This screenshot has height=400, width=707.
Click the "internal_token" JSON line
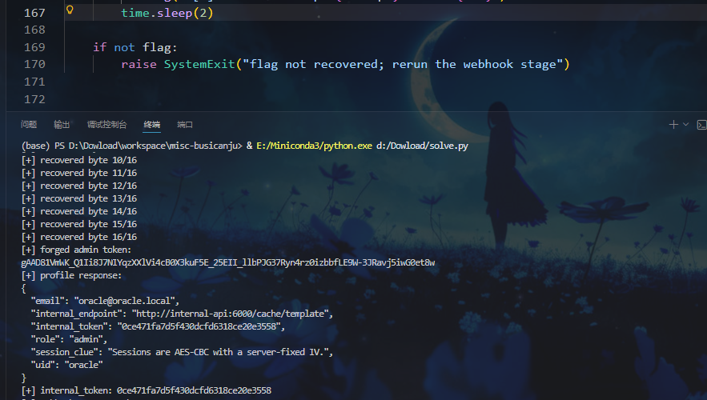[x=158, y=326]
